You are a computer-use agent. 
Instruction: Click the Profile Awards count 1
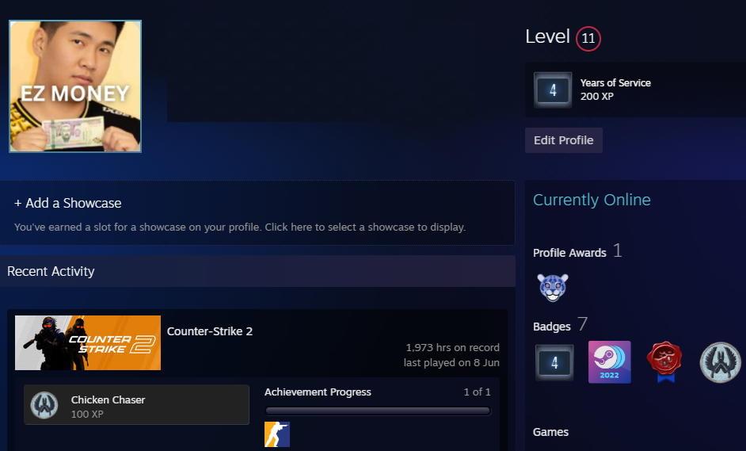click(x=617, y=250)
